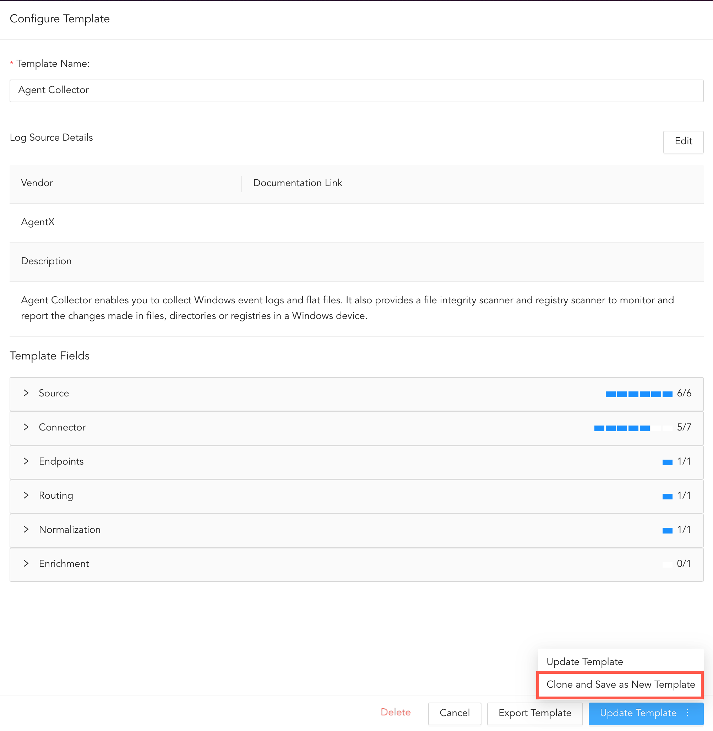
Task: Click the Edit log source details button
Action: 683,141
